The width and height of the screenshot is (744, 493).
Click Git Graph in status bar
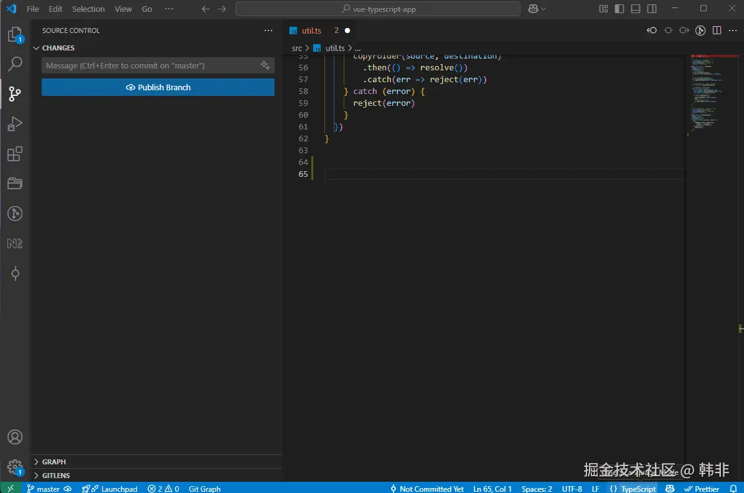point(204,489)
